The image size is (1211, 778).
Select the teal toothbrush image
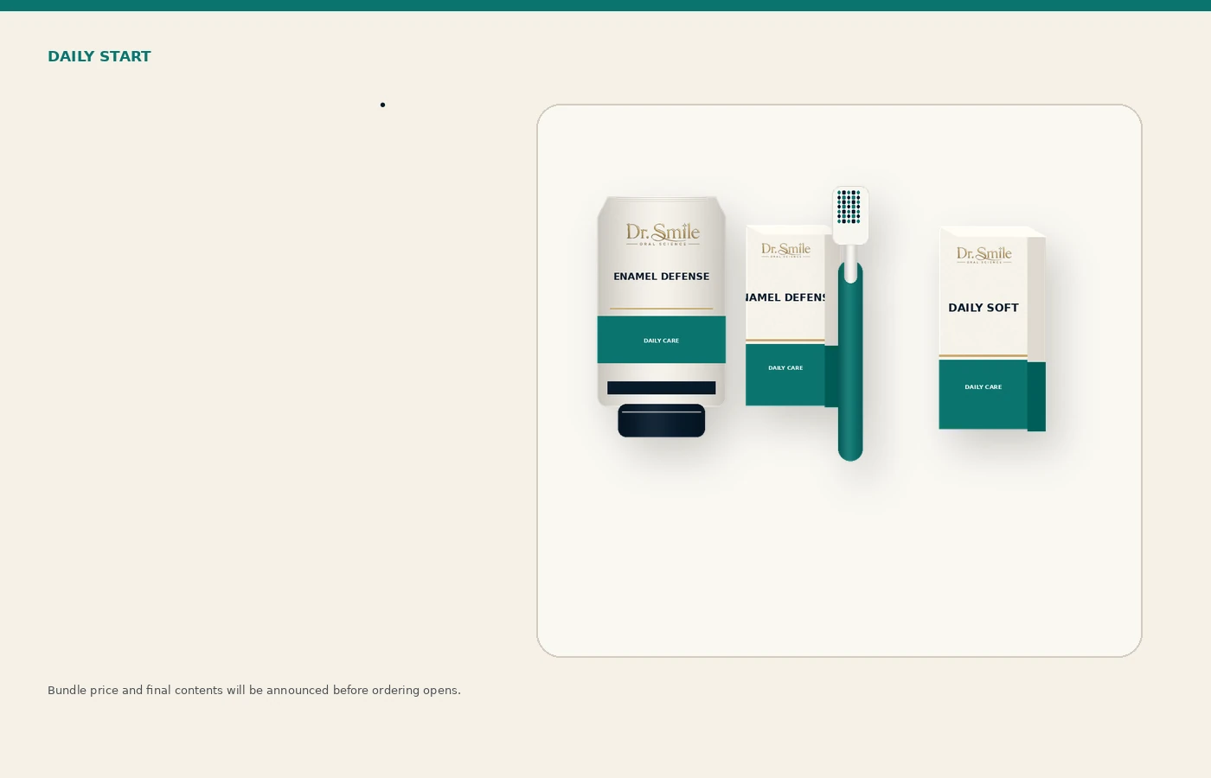[850, 323]
